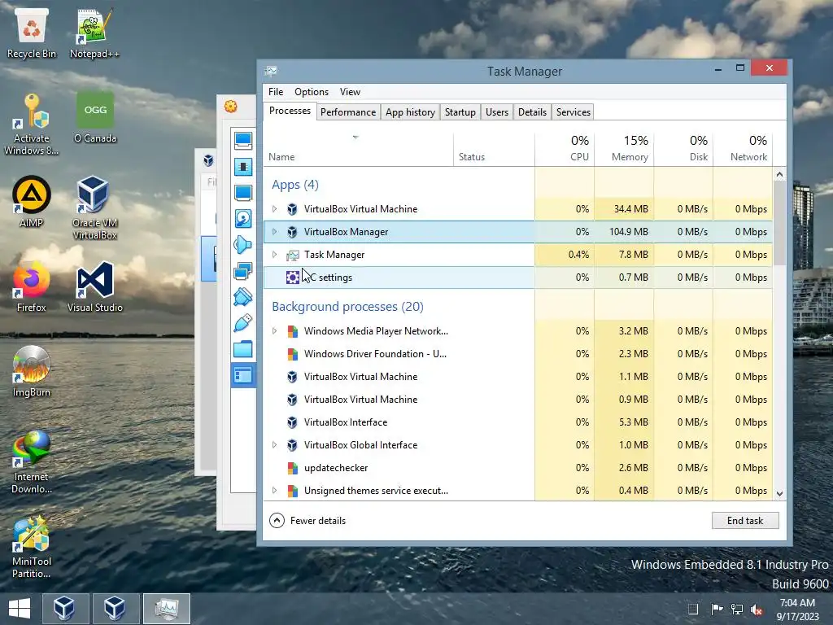833x625 pixels.
Task: Click the scrollbar down arrow
Action: click(x=779, y=494)
